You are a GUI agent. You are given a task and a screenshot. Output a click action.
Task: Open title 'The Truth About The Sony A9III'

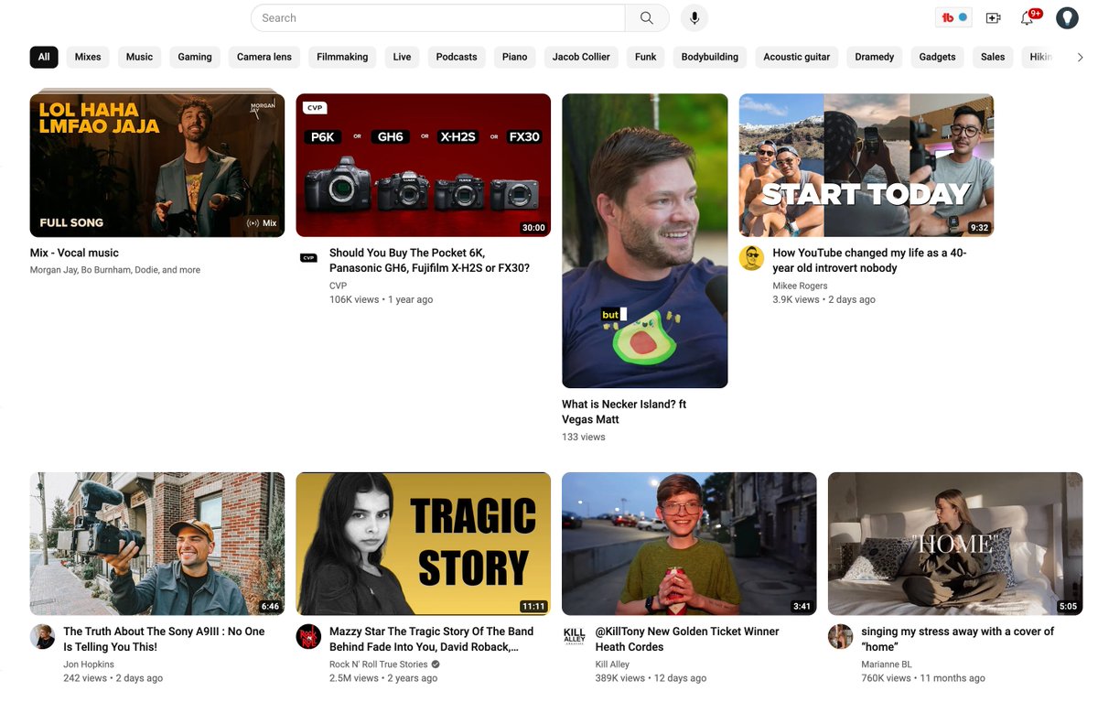pos(164,639)
